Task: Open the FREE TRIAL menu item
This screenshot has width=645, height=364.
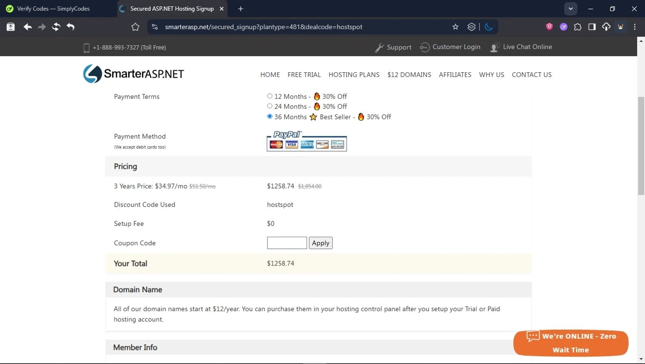Action: pyautogui.click(x=304, y=75)
